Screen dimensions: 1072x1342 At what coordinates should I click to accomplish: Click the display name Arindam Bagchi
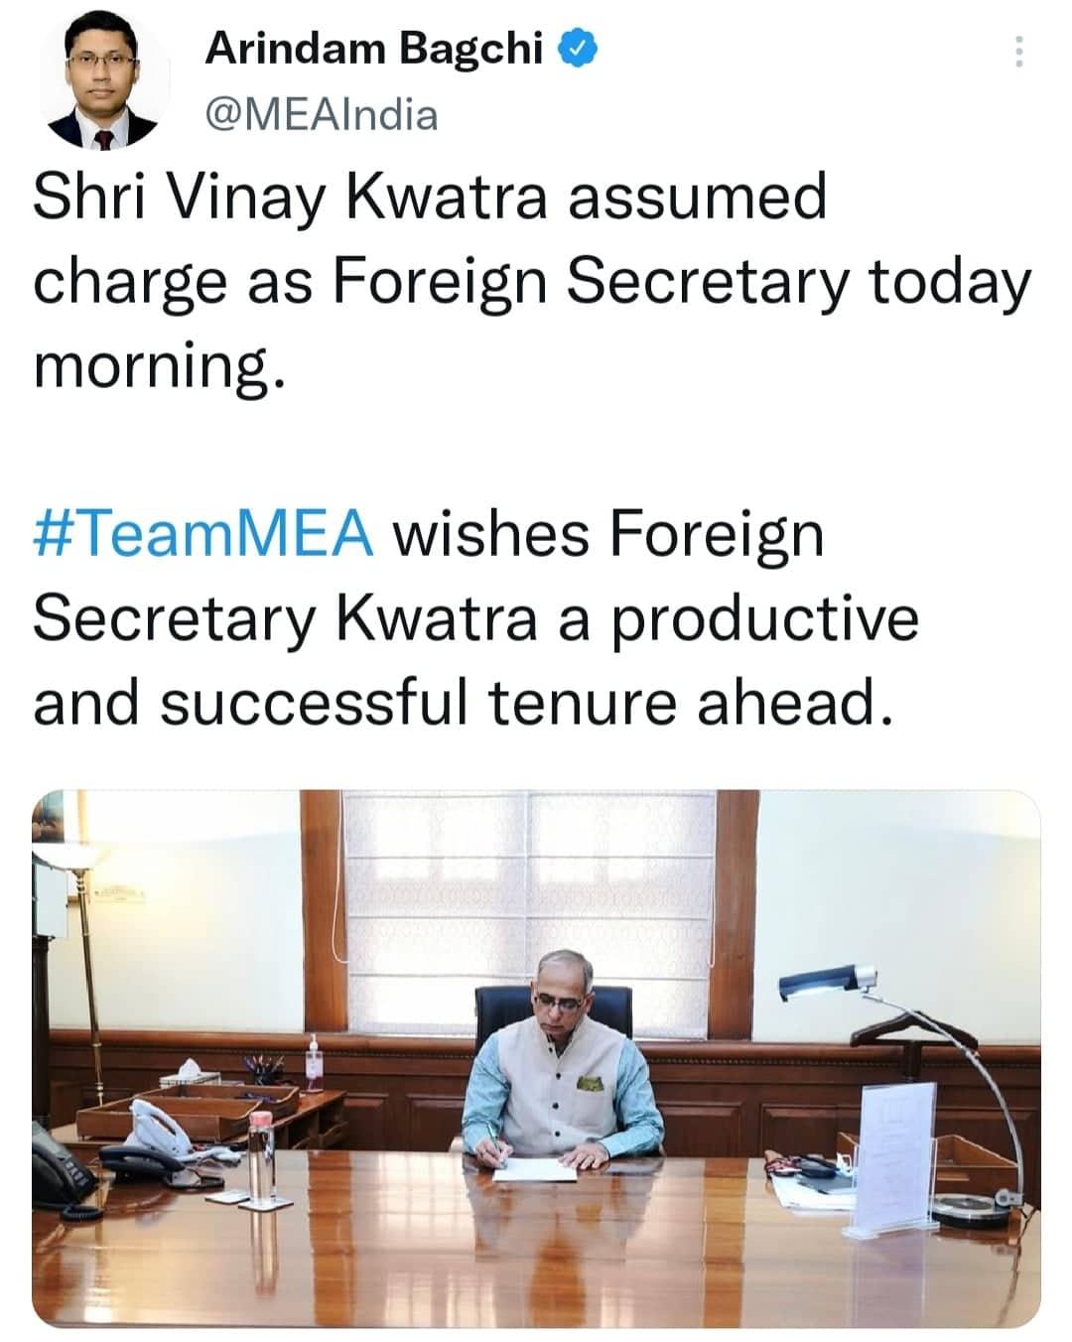373,48
